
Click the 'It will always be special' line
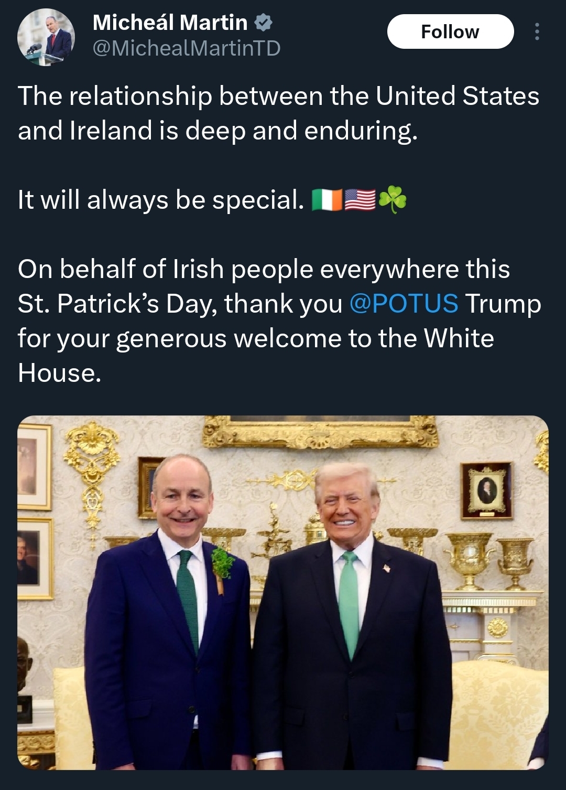pyautogui.click(x=160, y=200)
